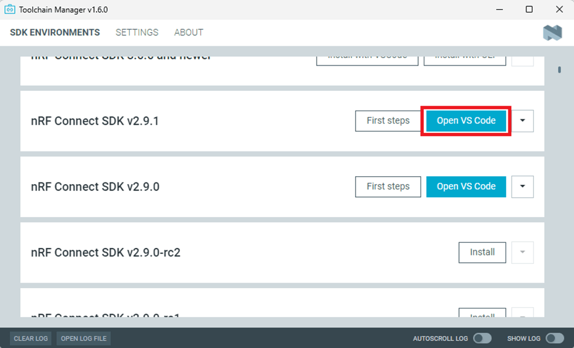Click the vertical scrollbar thumb

point(559,70)
